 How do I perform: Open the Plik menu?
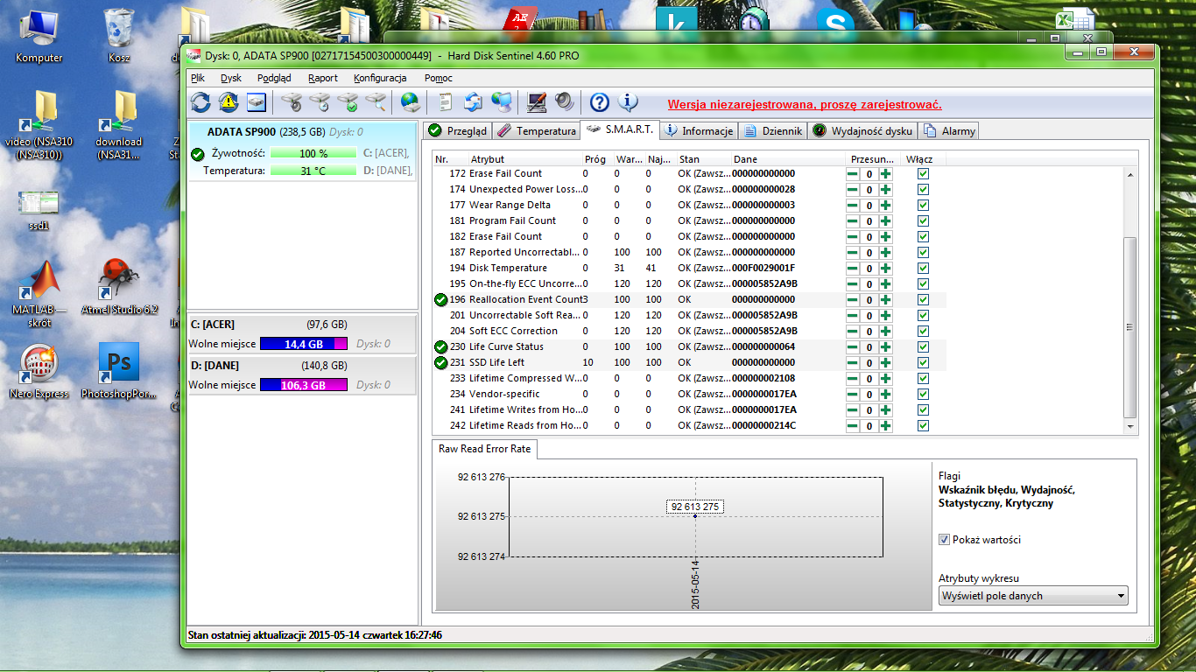[198, 78]
